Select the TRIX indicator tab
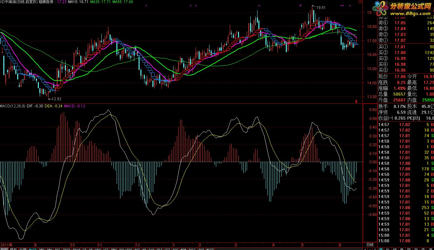434x250 pixels. click(67, 248)
